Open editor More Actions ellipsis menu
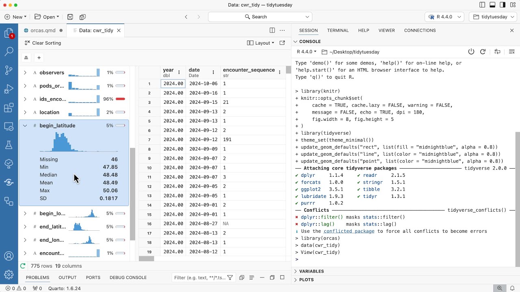The width and height of the screenshot is (520, 292). [x=282, y=30]
